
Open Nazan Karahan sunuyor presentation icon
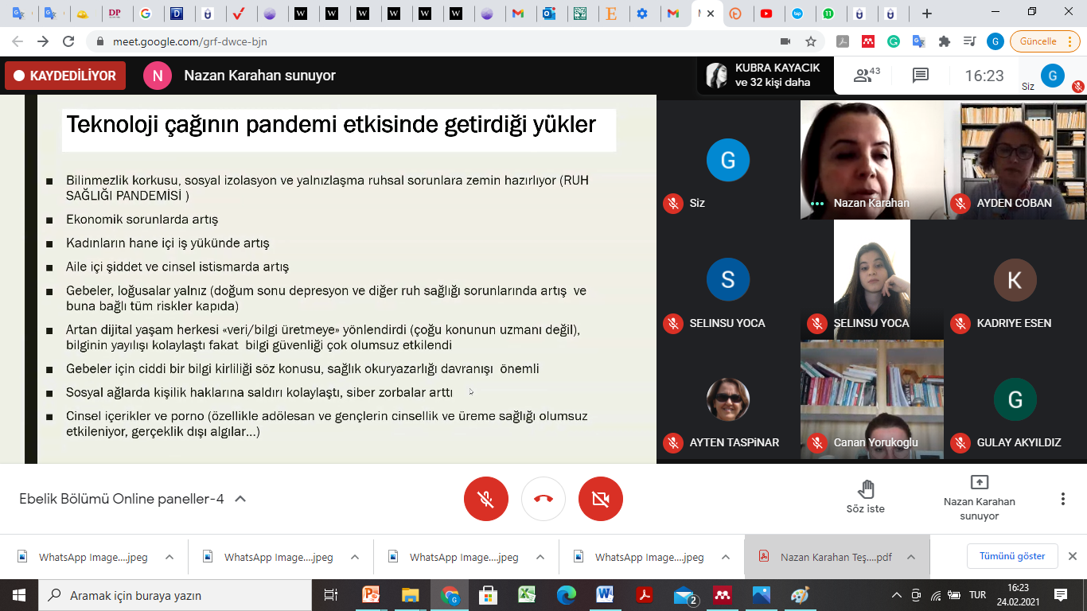(979, 482)
